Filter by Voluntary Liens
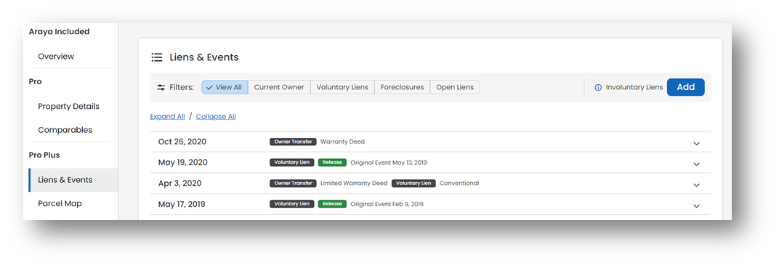Viewport: 779px width, 267px height. pos(342,87)
